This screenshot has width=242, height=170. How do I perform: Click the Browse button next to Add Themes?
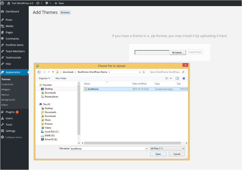[x=65, y=12]
